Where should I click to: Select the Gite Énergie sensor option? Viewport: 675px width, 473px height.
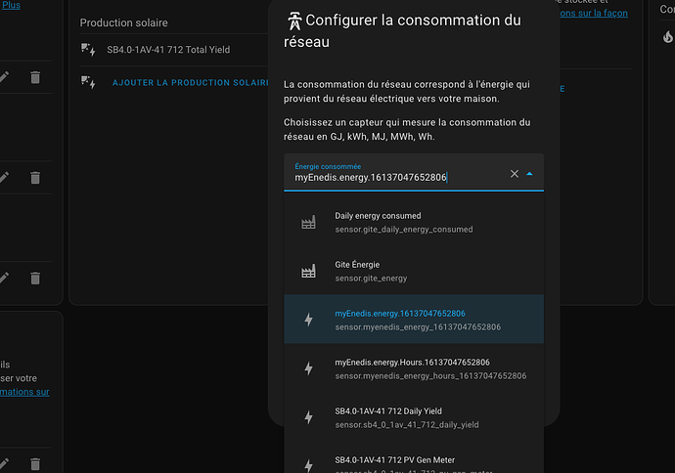pyautogui.click(x=414, y=271)
